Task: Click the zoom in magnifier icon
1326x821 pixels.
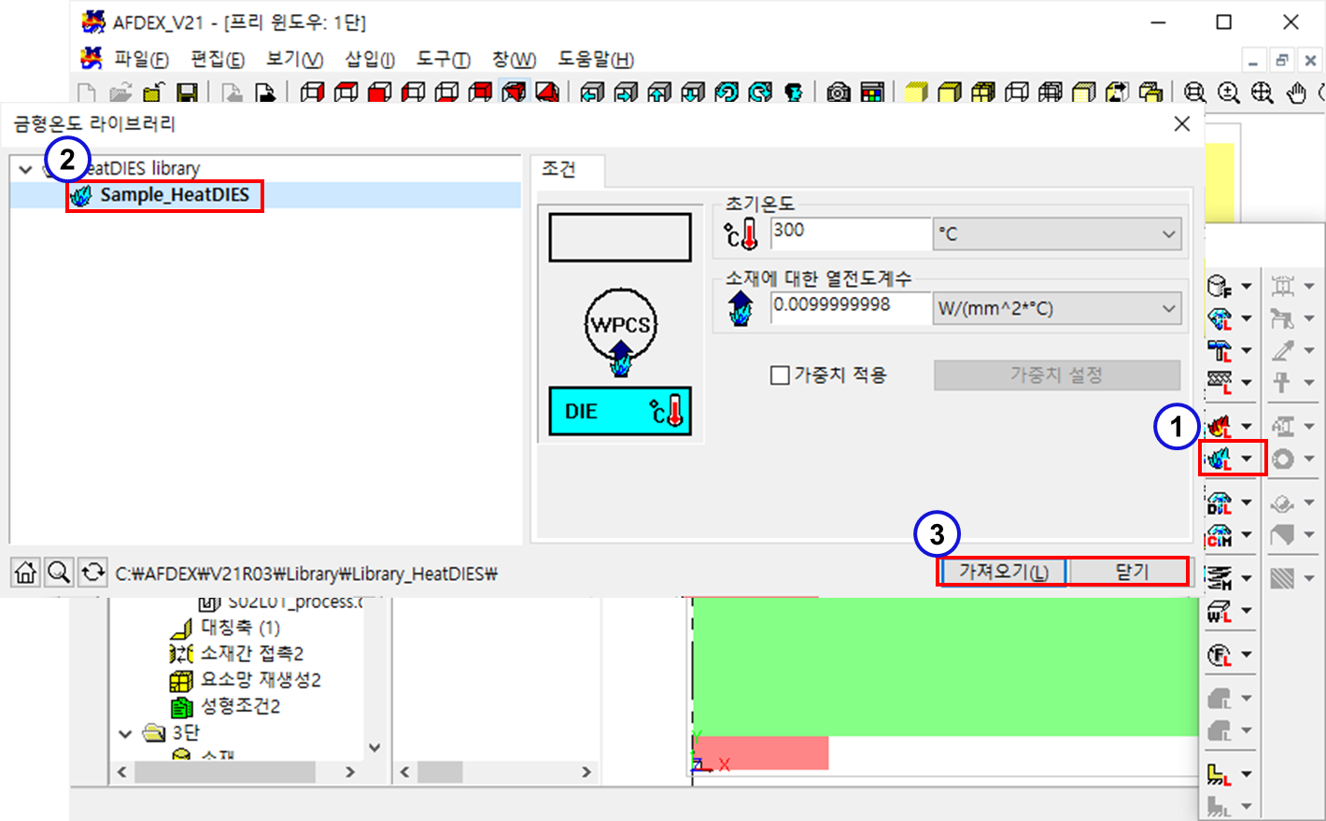Action: [x=1229, y=92]
